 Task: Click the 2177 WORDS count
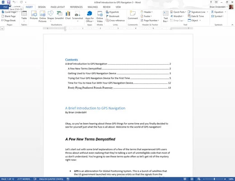pos(23,179)
